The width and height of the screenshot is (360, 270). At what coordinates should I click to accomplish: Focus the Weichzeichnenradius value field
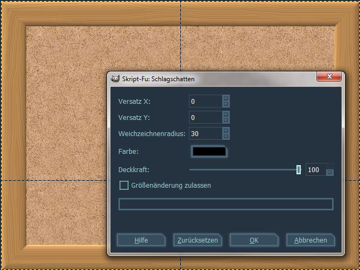(x=205, y=133)
